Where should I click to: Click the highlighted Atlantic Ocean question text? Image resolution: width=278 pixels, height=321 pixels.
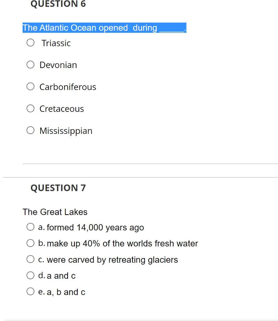point(90,28)
